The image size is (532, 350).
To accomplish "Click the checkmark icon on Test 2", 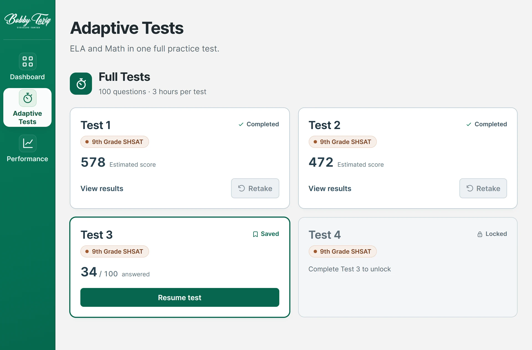I will [469, 124].
